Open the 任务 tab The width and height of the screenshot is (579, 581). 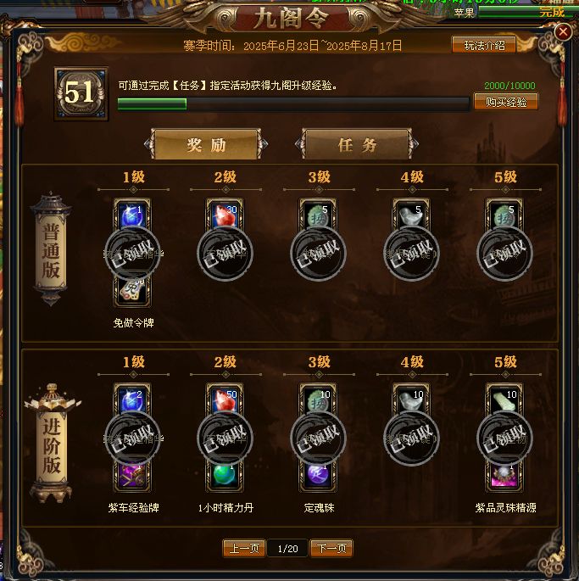[x=357, y=144]
